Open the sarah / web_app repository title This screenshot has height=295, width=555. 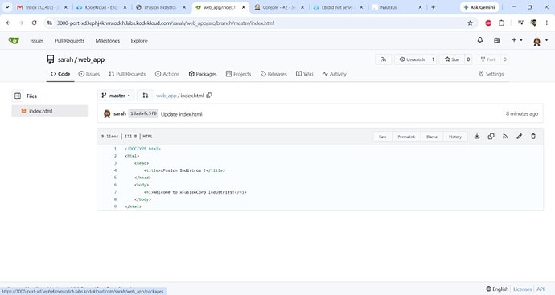(x=81, y=59)
